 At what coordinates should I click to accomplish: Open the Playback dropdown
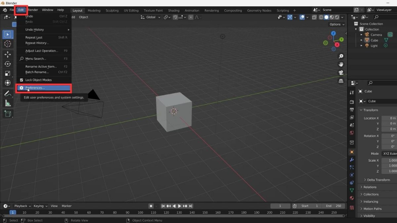(22, 206)
